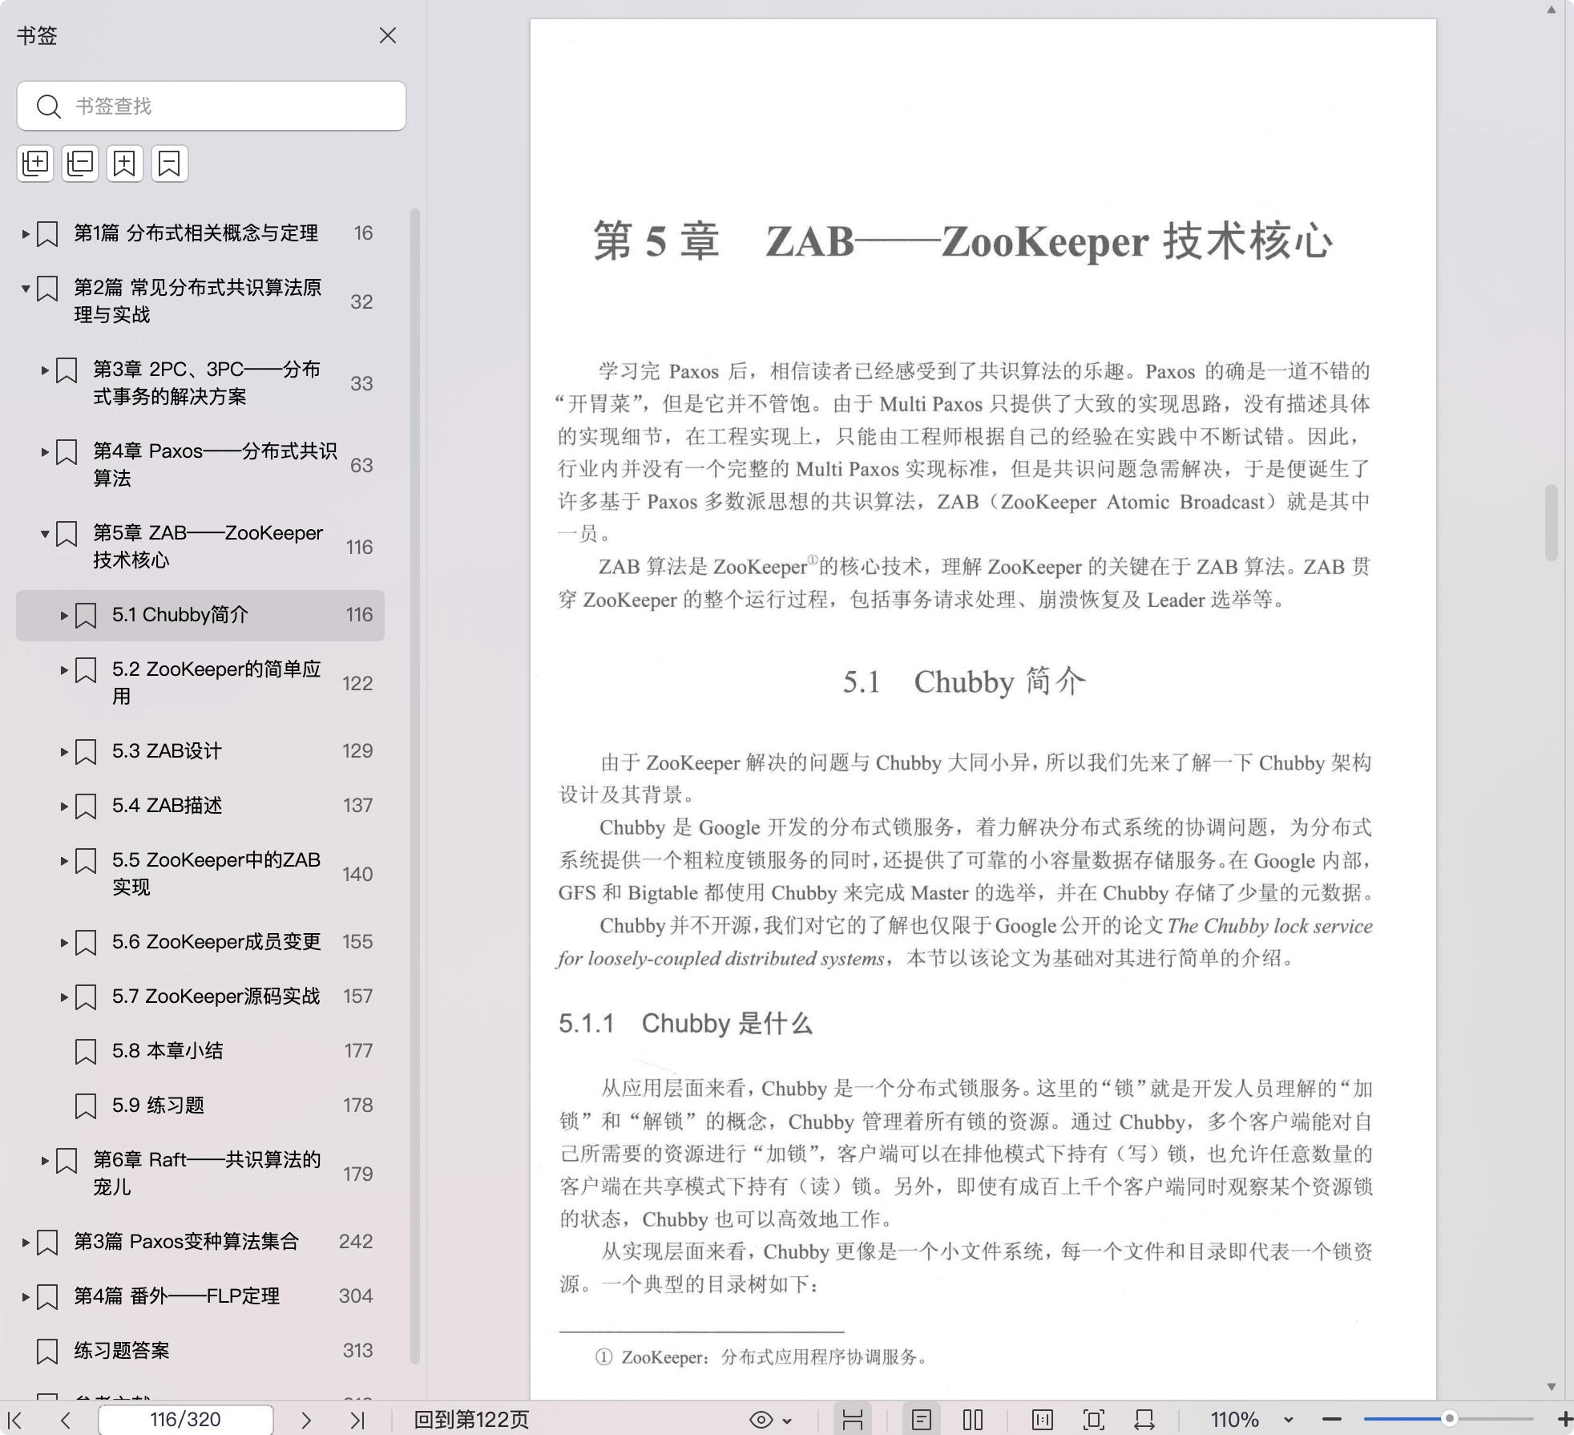Expand 第1篇 分布式相关概念与定理 bookmark
Screen dimensions: 1574x1435
pyautogui.click(x=26, y=234)
